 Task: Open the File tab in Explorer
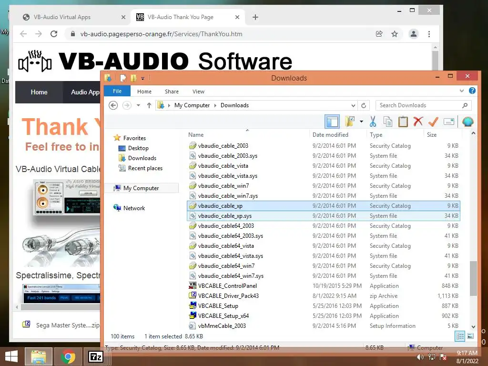click(117, 91)
